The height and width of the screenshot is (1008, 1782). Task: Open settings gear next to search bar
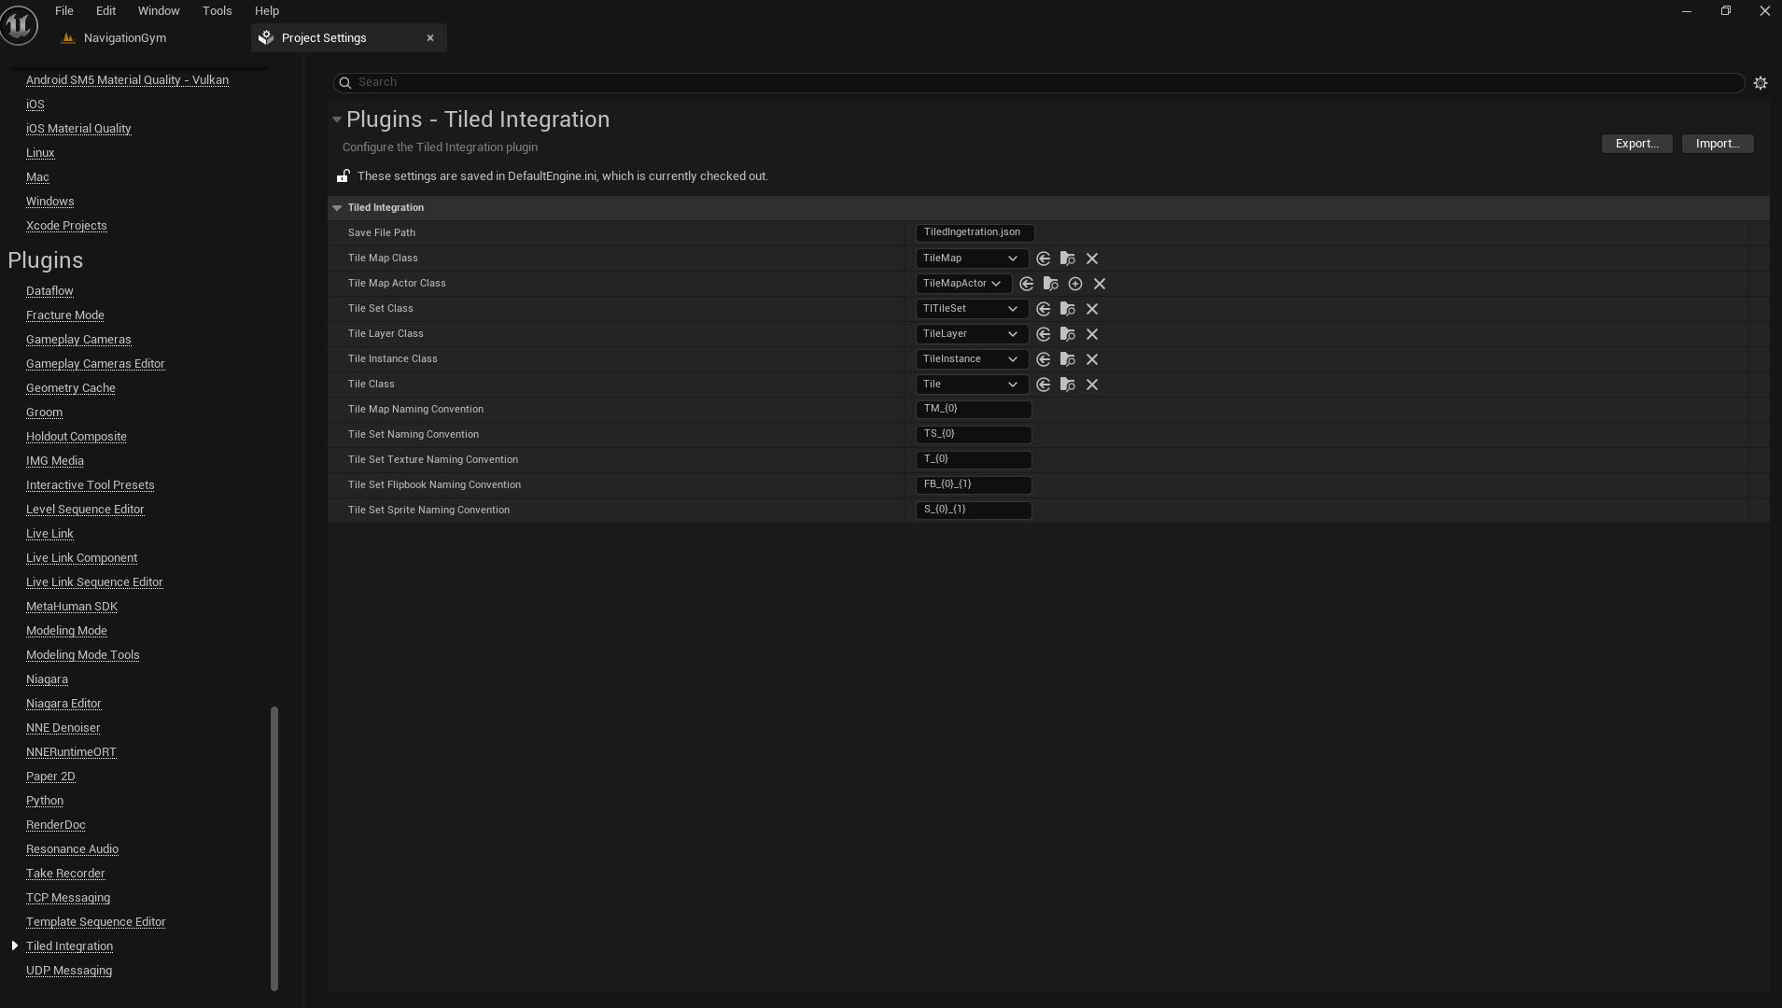(x=1761, y=83)
